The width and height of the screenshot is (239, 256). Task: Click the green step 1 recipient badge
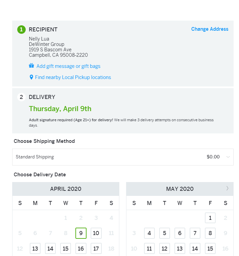click(21, 29)
